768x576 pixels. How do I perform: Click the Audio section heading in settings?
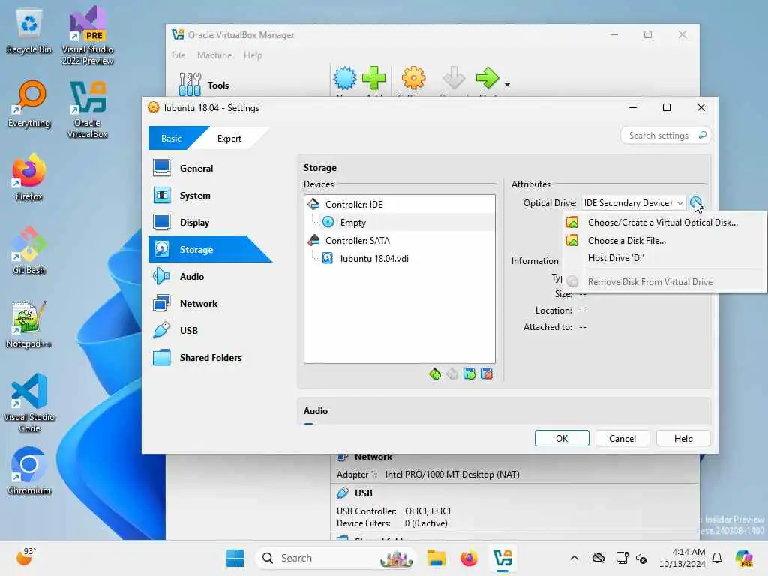tap(316, 411)
